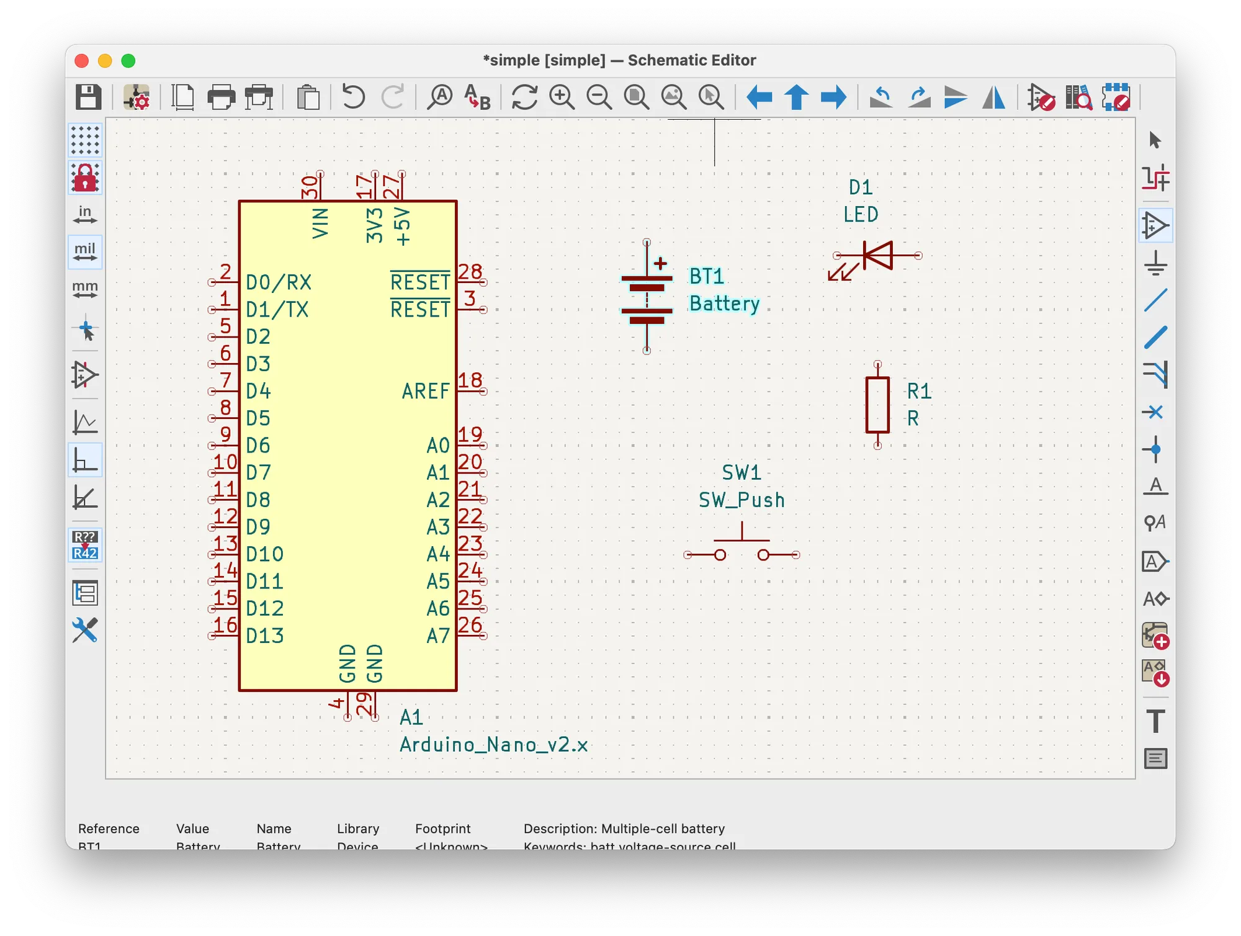Show the hierarchy navigator panel
Screen dimensions: 1241x936
pyautogui.click(x=85, y=593)
